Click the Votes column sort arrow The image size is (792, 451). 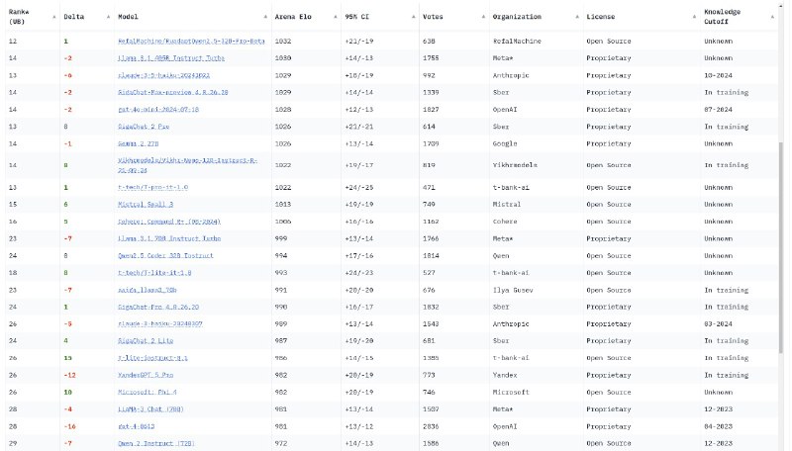point(483,17)
